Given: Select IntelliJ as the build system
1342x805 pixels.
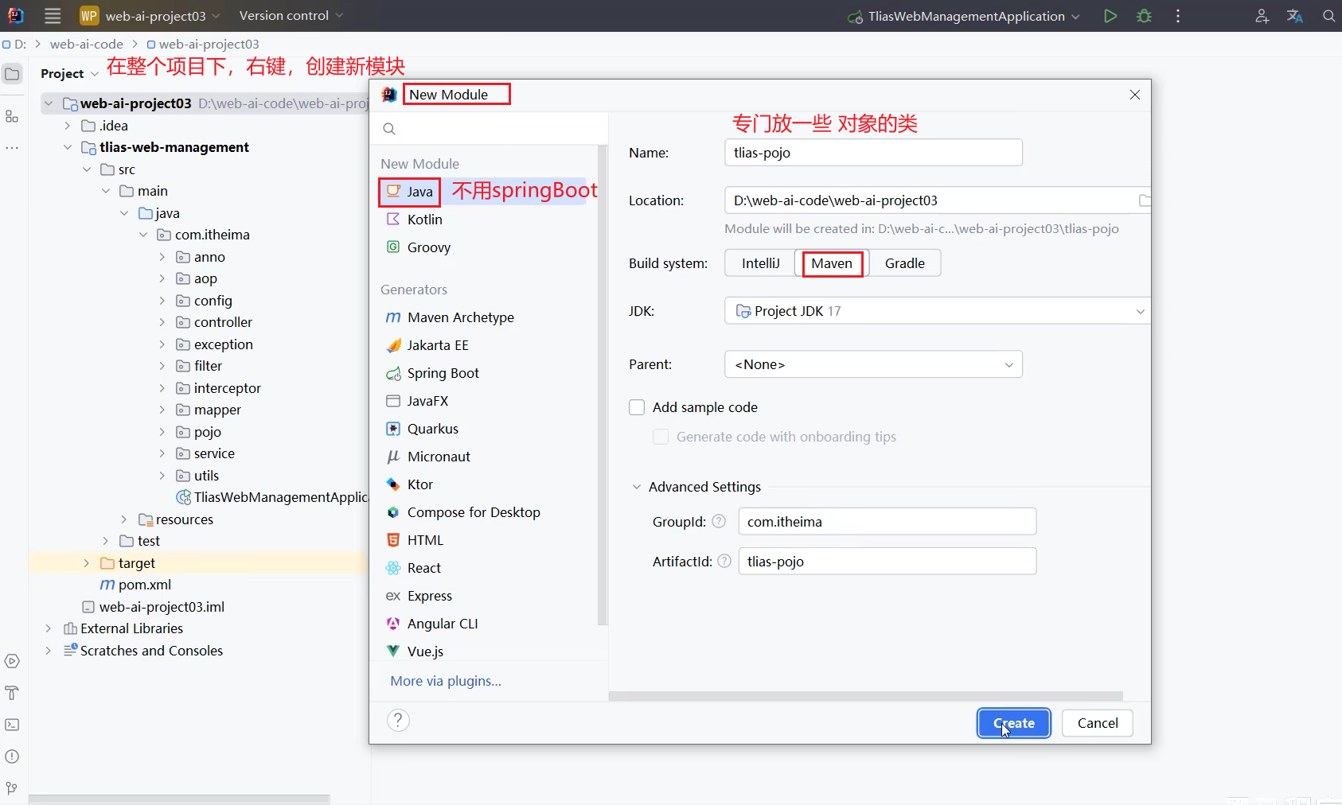Looking at the screenshot, I should tap(760, 263).
